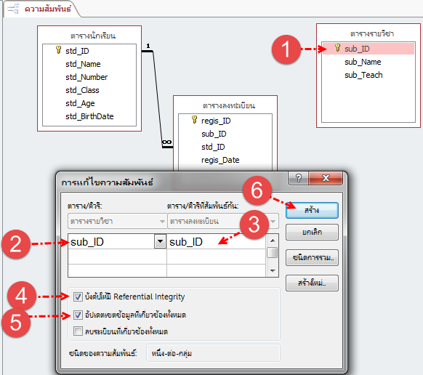Toggle the Referential Integrity checkbox
Screen dimensions: 423x375
(78, 297)
